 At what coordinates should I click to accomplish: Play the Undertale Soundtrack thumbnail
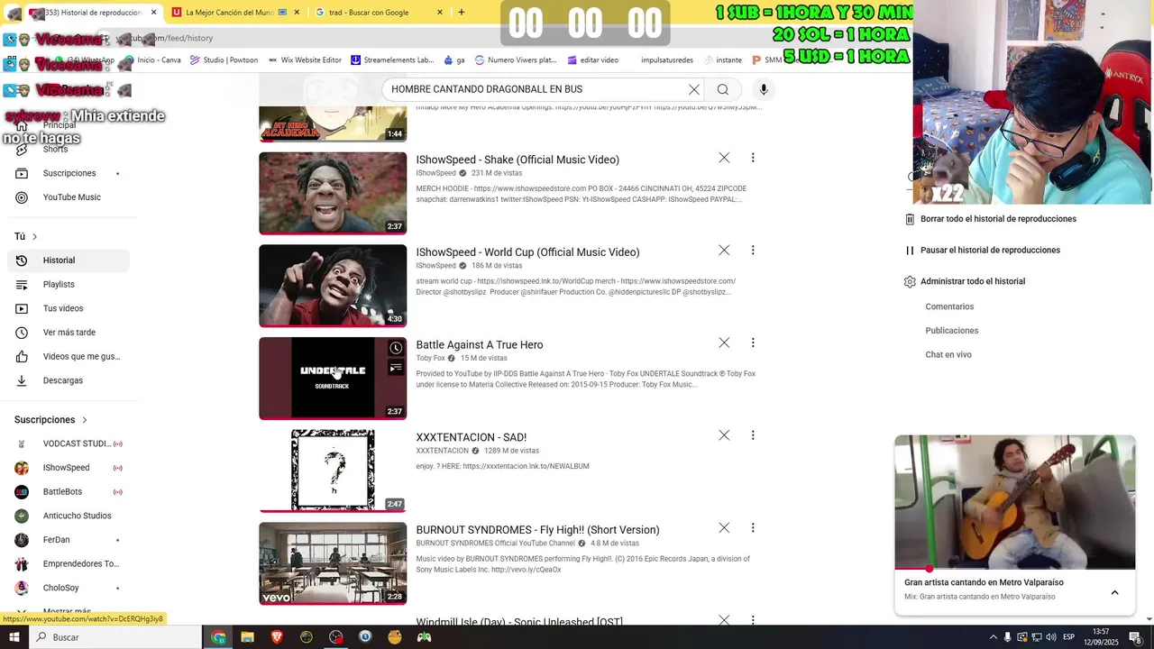333,379
